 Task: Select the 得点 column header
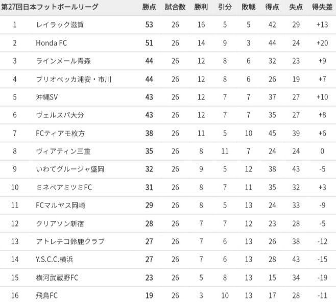[x=272, y=7]
